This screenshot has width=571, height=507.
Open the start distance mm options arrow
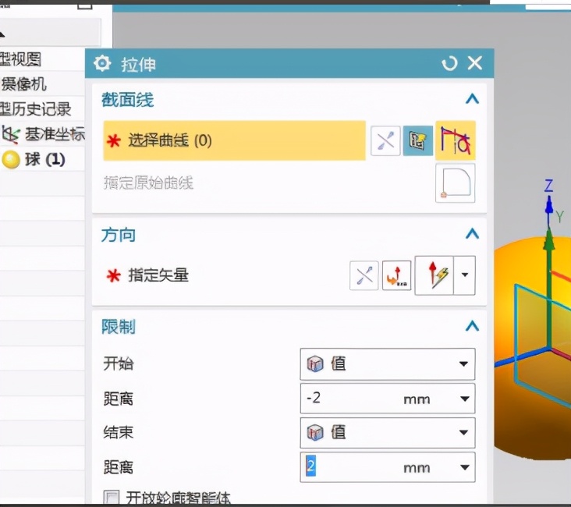[x=465, y=399]
